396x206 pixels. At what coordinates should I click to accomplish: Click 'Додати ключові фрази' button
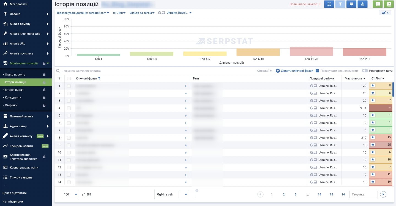point(294,71)
